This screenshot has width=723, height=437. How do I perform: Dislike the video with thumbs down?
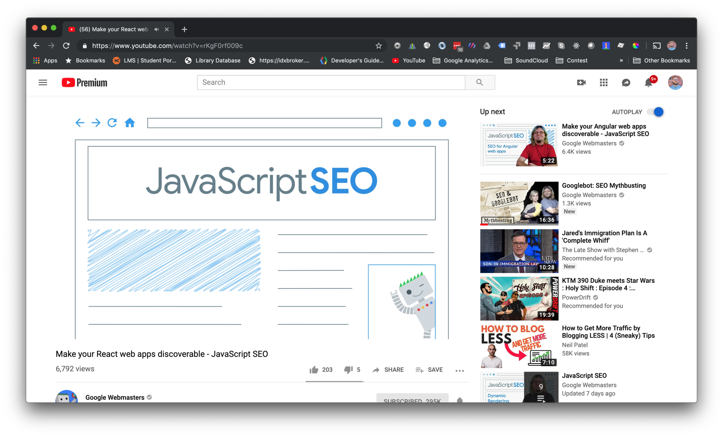click(348, 370)
